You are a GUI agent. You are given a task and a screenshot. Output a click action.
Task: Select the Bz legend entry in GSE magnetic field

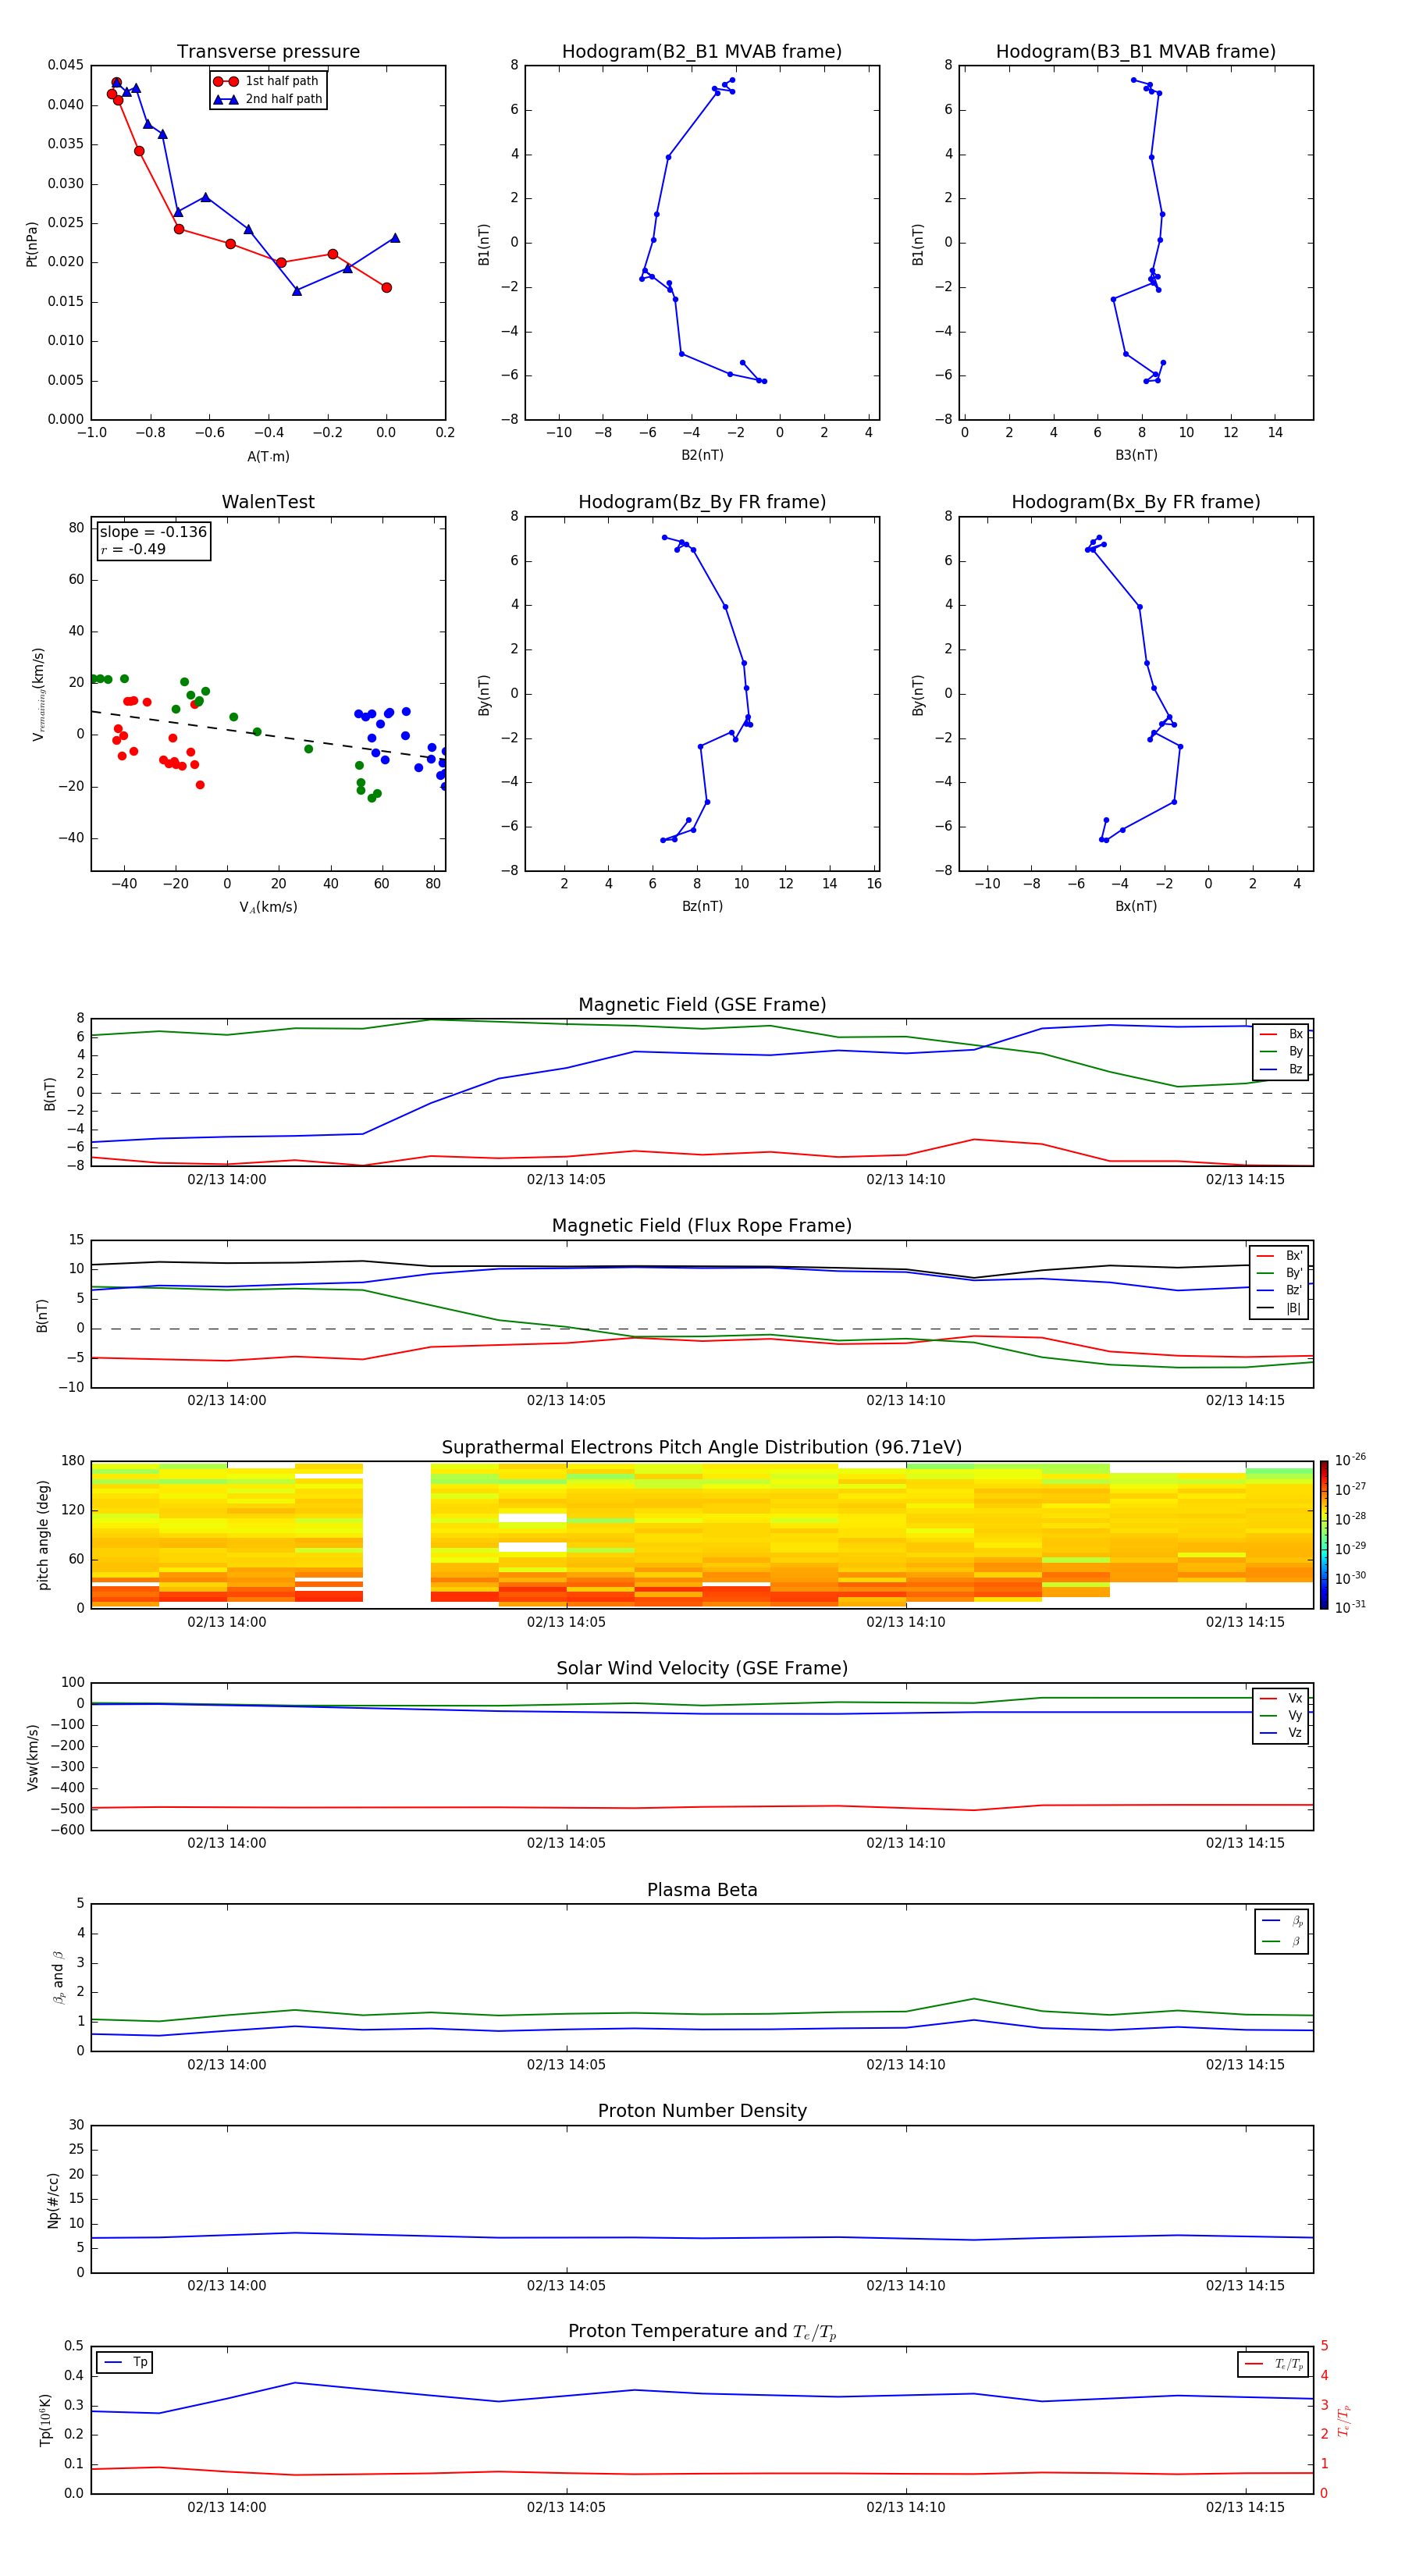tap(1281, 1069)
